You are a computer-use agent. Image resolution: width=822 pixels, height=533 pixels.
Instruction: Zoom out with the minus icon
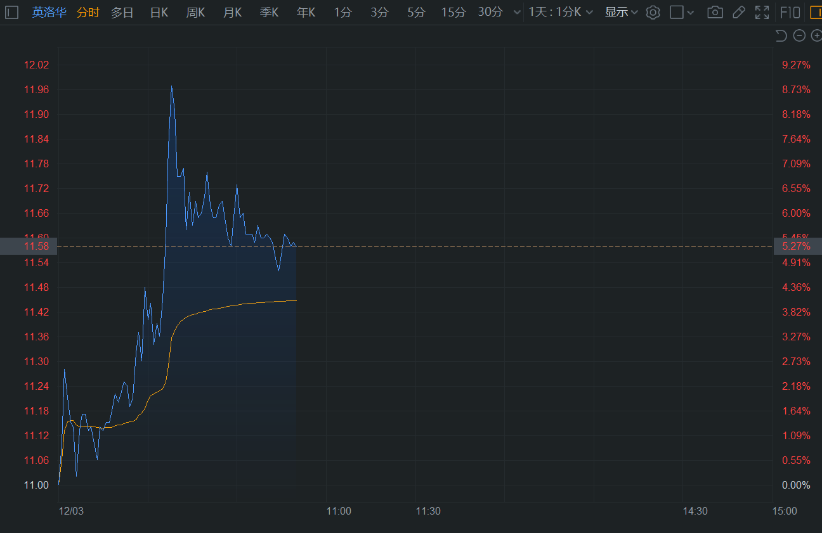click(x=799, y=35)
